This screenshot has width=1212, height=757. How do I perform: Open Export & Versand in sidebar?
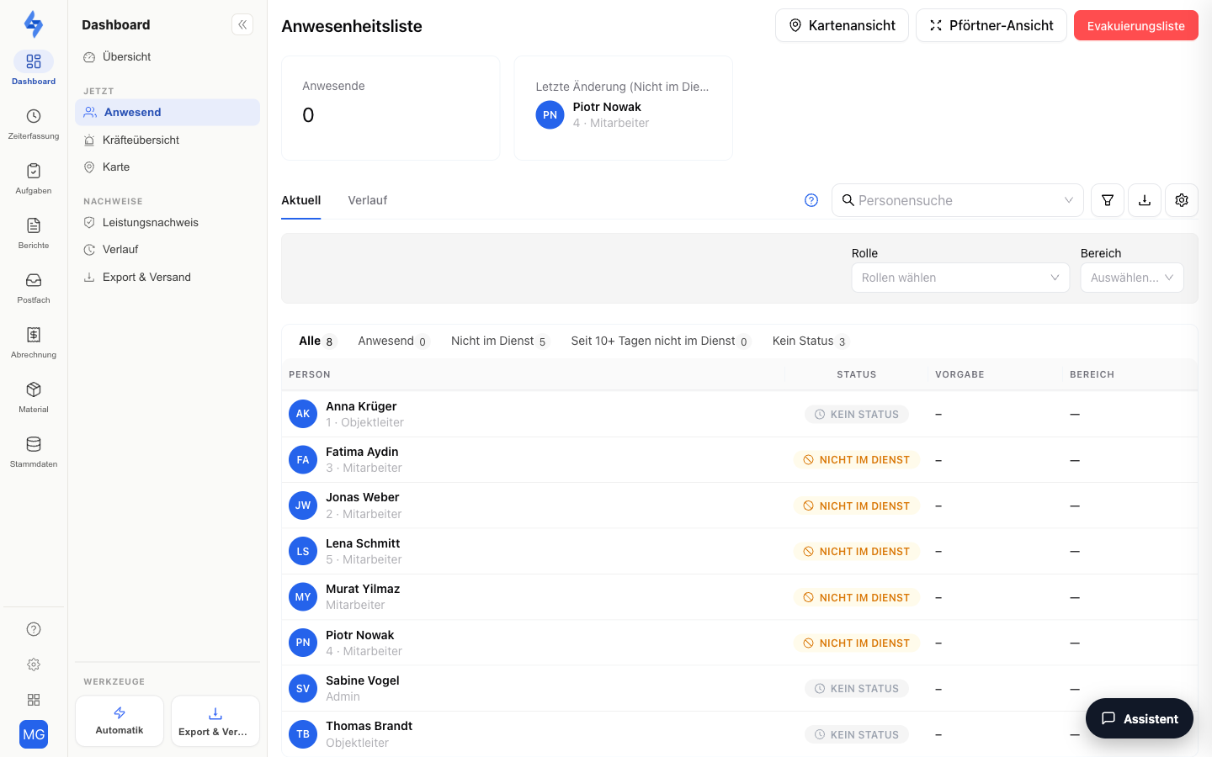point(167,277)
